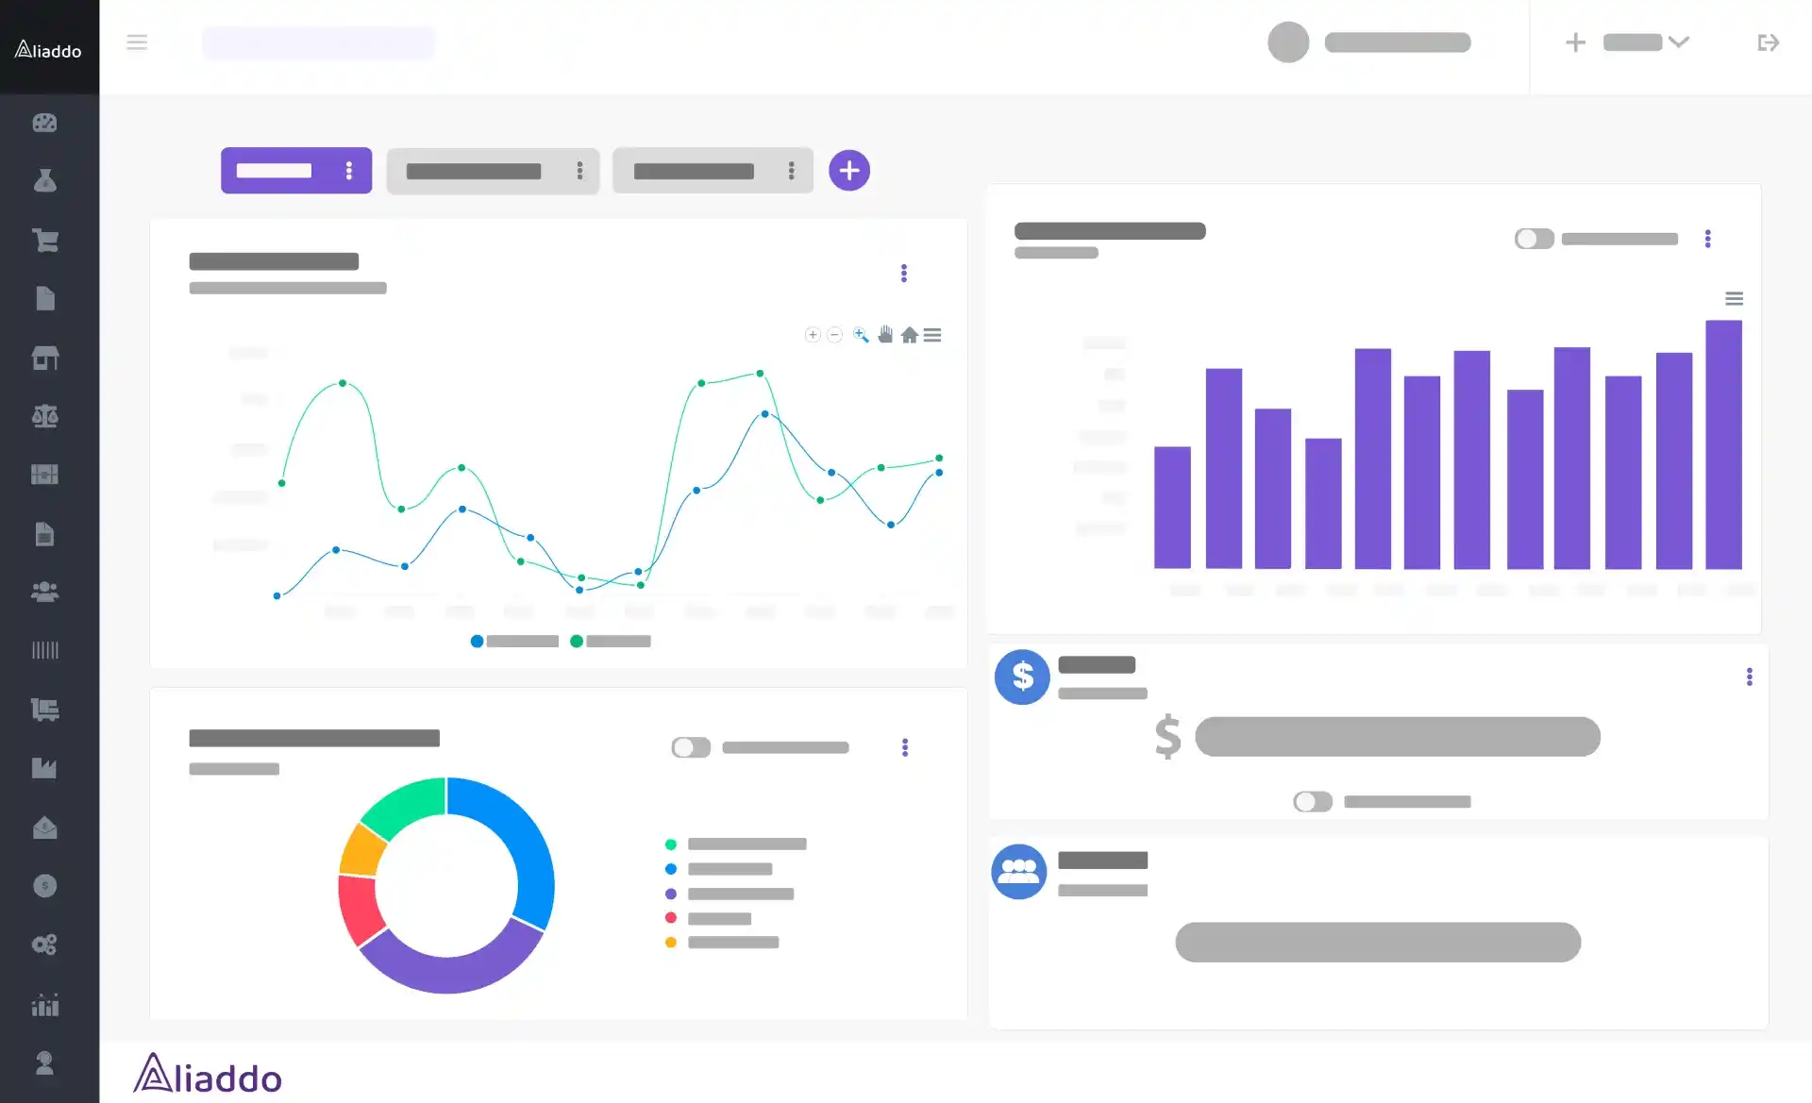Click the reports/documents icon in sidebar
The width and height of the screenshot is (1812, 1103).
pyautogui.click(x=45, y=298)
